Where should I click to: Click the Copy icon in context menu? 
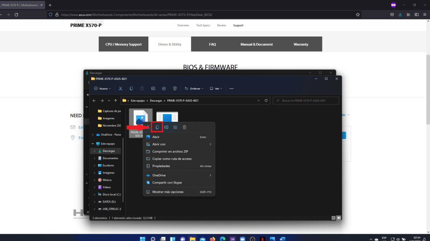click(x=157, y=127)
